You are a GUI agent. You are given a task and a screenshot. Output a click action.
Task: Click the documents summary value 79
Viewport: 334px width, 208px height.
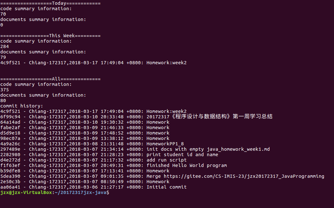click(3, 57)
